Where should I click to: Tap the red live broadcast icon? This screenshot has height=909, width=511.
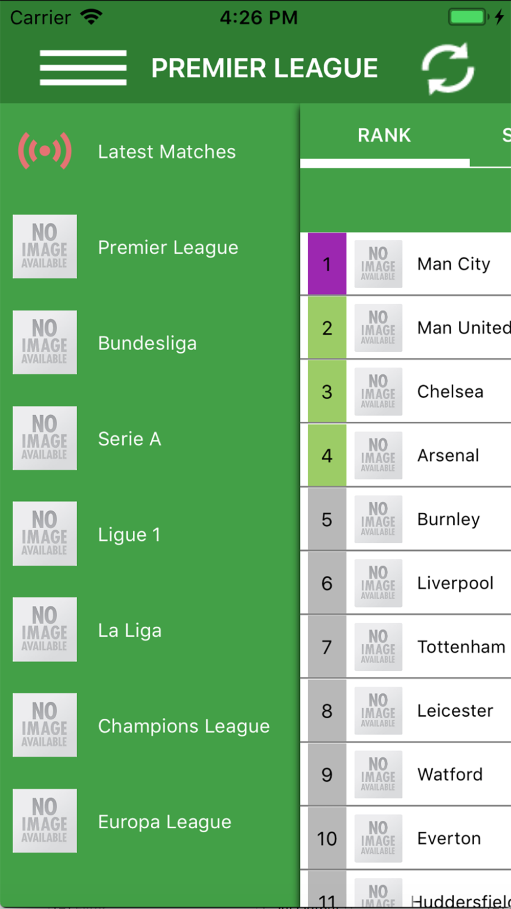45,151
